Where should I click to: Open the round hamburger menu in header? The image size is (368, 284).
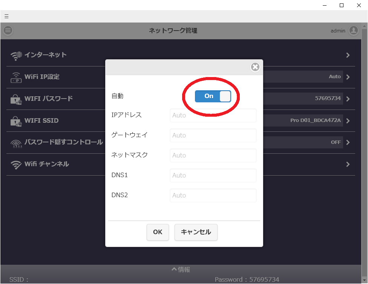tap(8, 31)
